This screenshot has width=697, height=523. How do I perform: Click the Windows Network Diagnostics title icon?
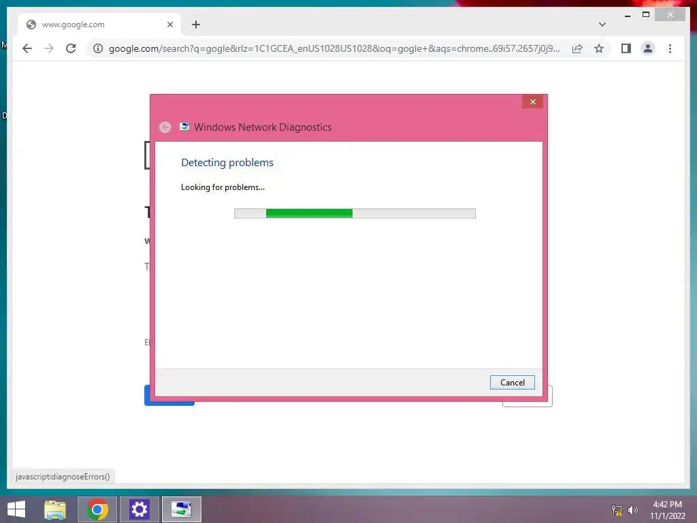[x=184, y=127]
